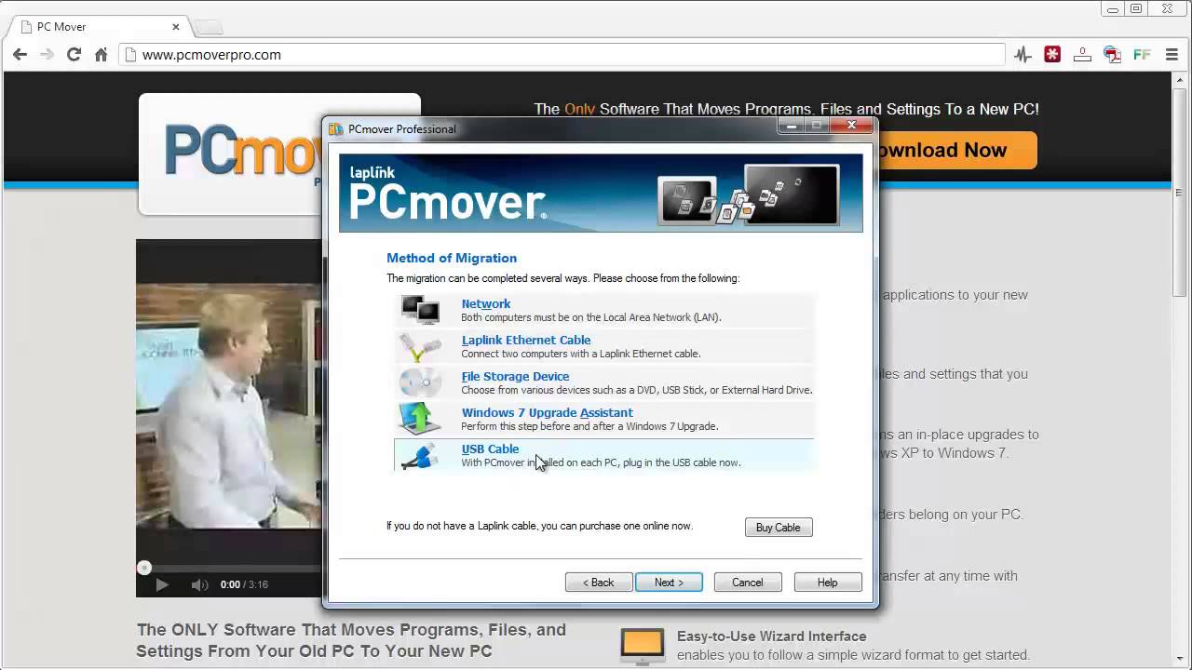Viewport: 1192px width, 670px height.
Task: Click the browser forward arrow
Action: (47, 55)
